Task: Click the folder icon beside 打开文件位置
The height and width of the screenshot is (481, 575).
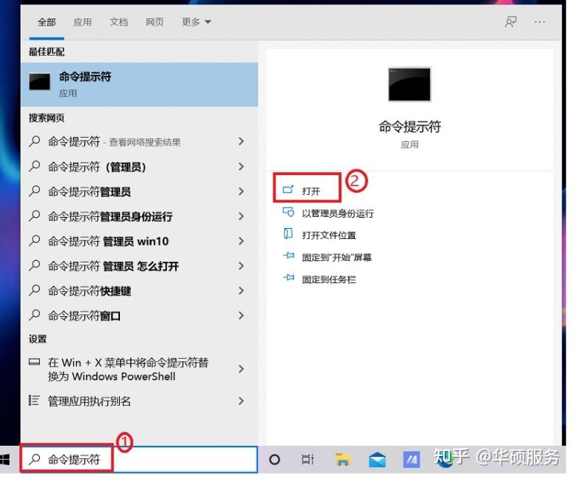Action: [x=288, y=233]
